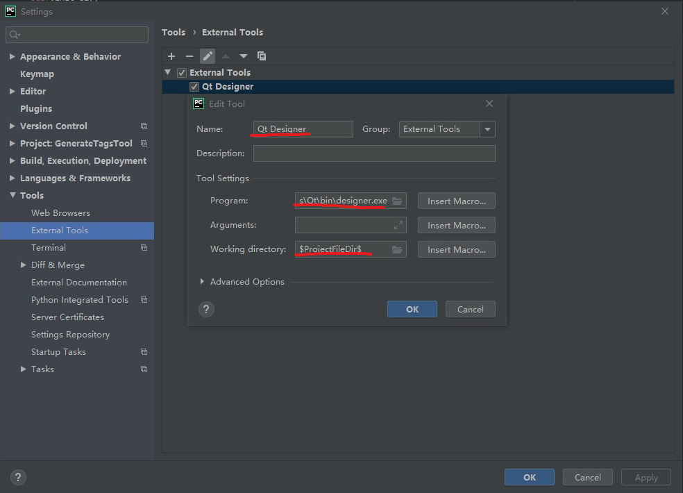The height and width of the screenshot is (493, 683).
Task: Click Insert Macro for Program
Action: (x=457, y=201)
